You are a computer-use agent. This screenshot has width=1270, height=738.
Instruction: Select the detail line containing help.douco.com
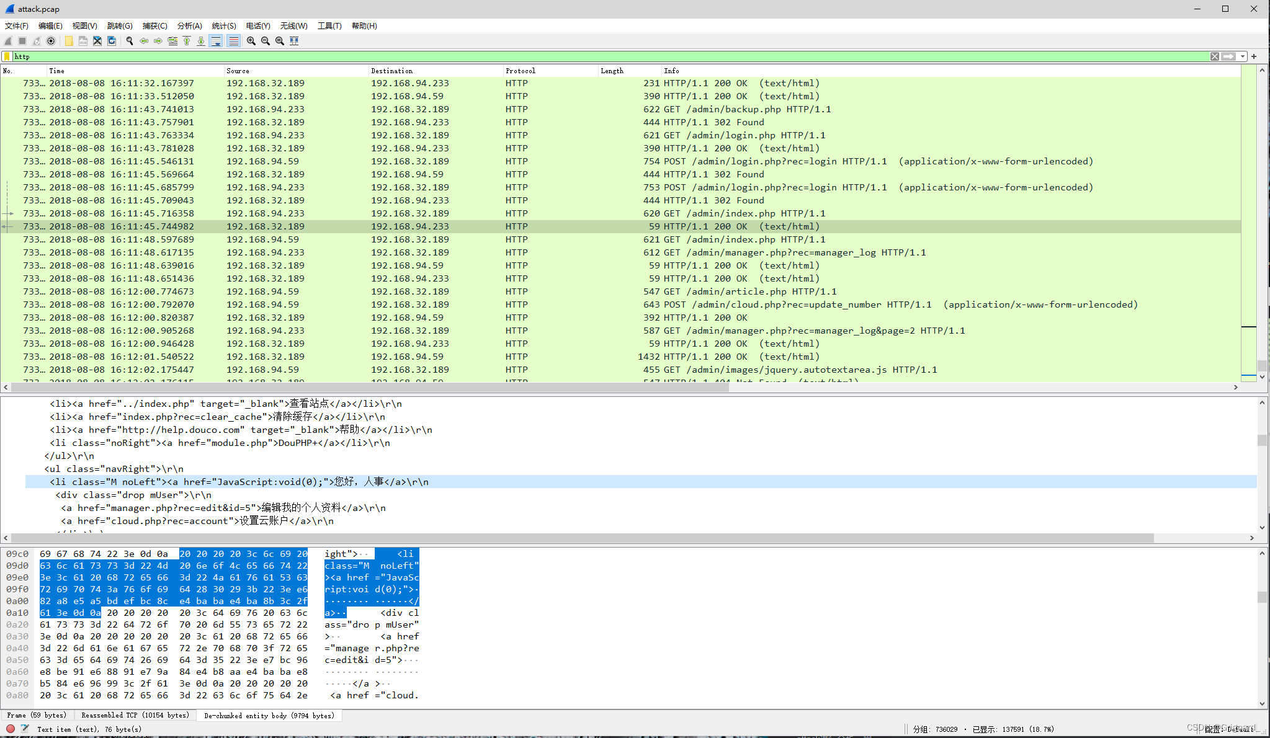tap(641, 430)
